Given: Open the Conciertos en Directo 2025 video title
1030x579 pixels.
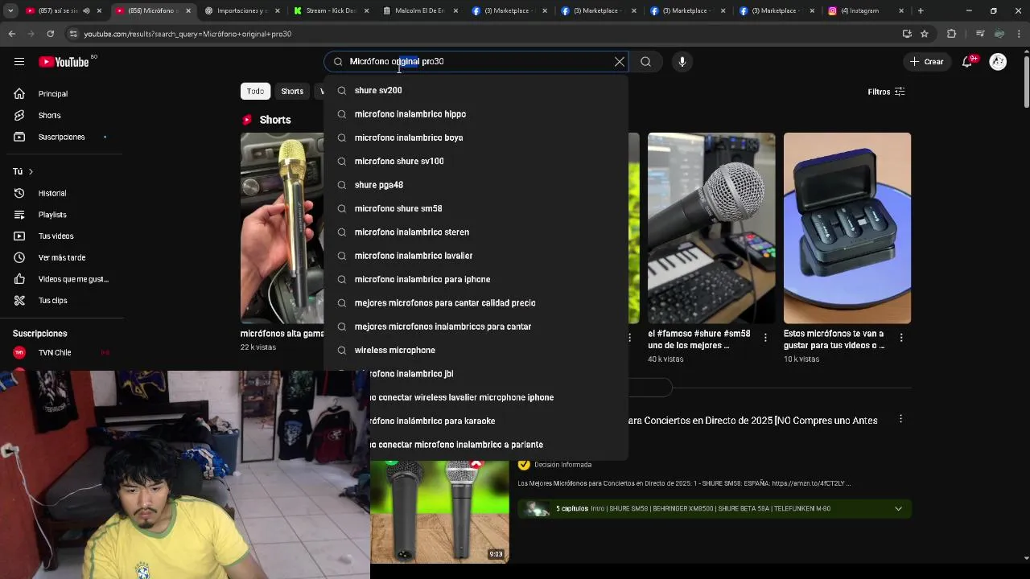Looking at the screenshot, I should click(x=752, y=421).
